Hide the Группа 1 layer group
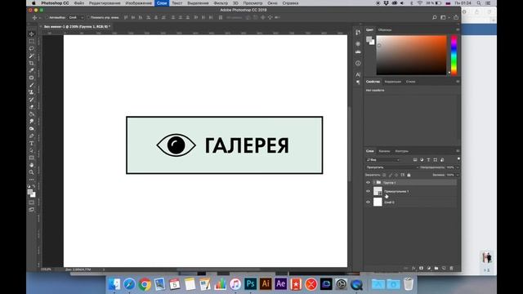Screen dimensions: 523x294 tap(369, 183)
